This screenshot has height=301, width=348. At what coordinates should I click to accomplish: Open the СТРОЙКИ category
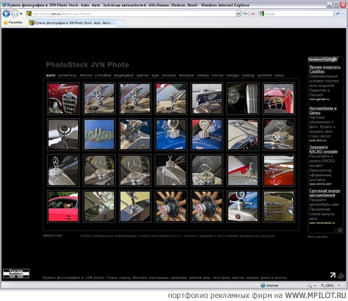click(103, 76)
